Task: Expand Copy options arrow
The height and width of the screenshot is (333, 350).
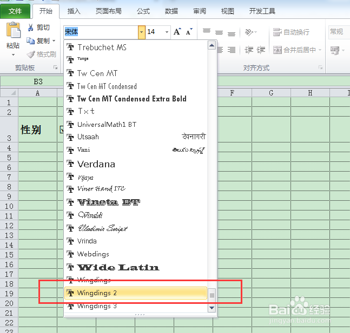Action: pos(54,41)
